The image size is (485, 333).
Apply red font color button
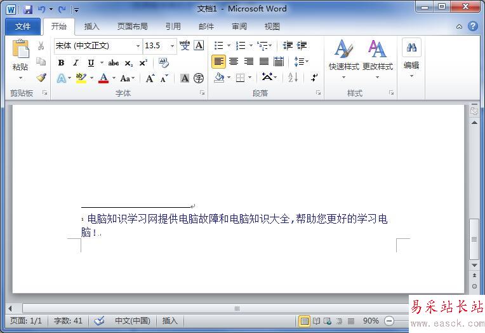(103, 78)
